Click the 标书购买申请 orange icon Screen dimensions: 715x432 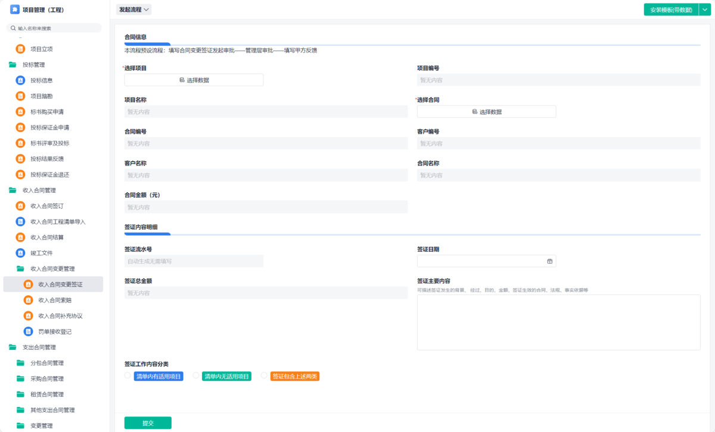pos(21,112)
